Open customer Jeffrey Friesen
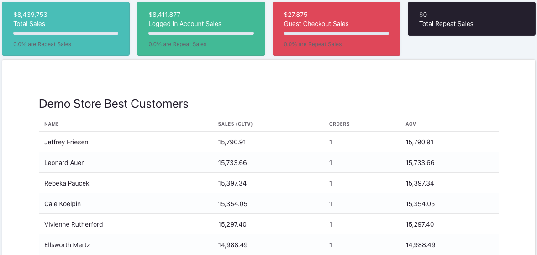The width and height of the screenshot is (537, 255). pyautogui.click(x=66, y=142)
